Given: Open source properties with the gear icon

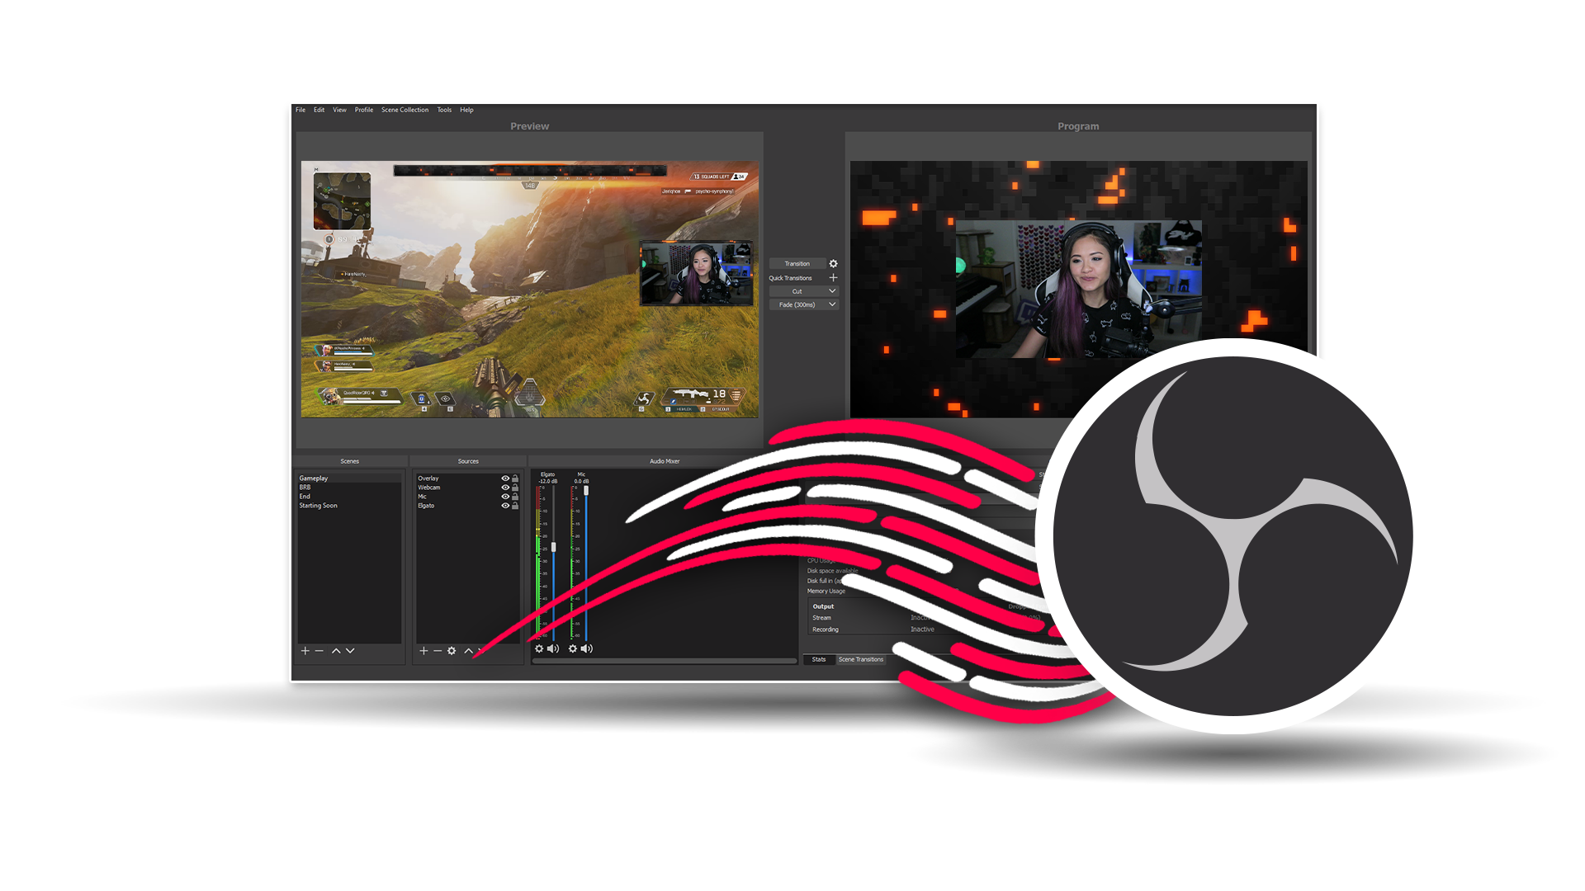Looking at the screenshot, I should [451, 651].
